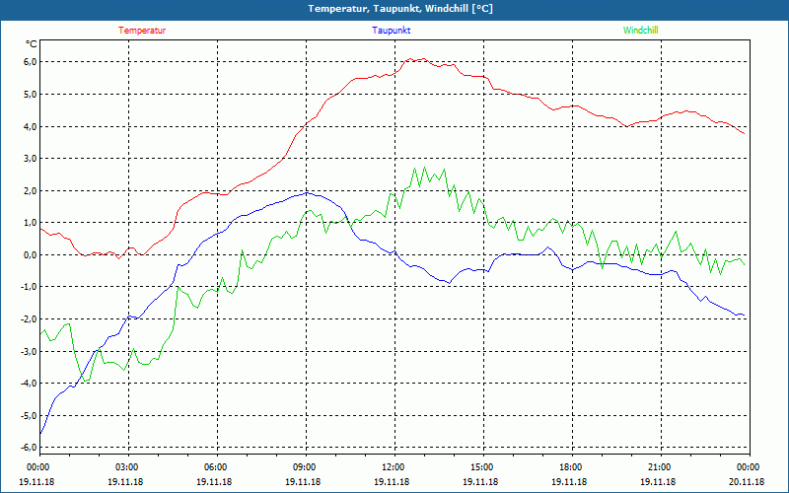Screen dimensions: 789x493
Task: Click the 5,0 y-axis value
Action: click(x=31, y=94)
